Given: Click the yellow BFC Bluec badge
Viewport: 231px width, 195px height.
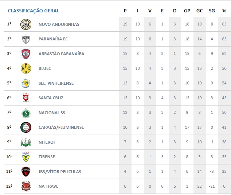Looking at the screenshot, I should click(26, 68).
